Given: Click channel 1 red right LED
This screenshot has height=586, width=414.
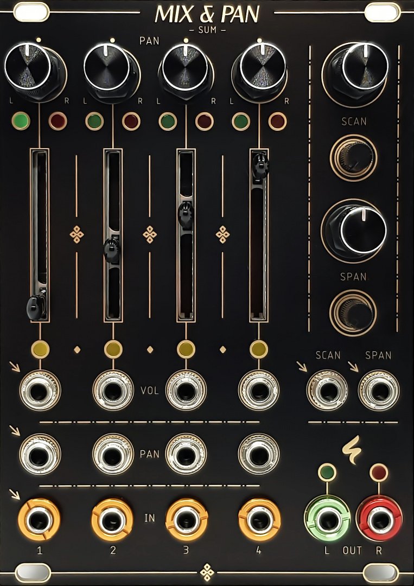Looking at the screenshot, I should click(x=58, y=121).
